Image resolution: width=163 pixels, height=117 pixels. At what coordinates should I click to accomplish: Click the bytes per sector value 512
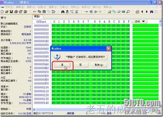[x=29, y=58]
